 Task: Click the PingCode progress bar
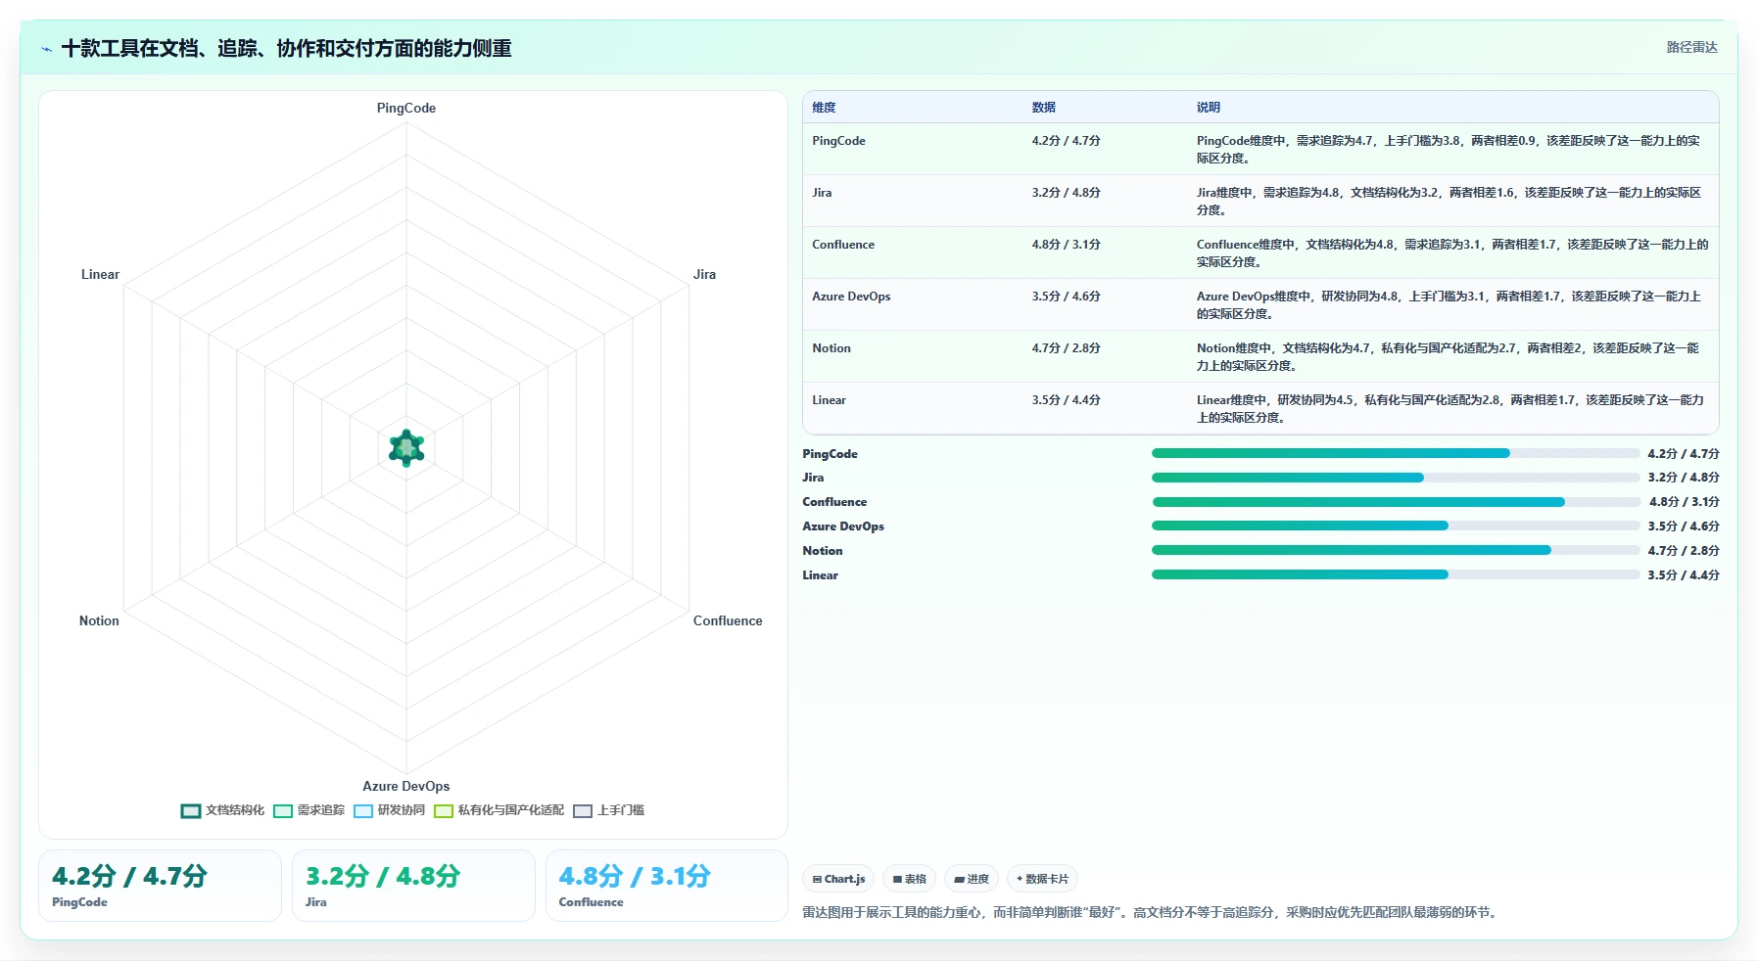(x=1396, y=453)
